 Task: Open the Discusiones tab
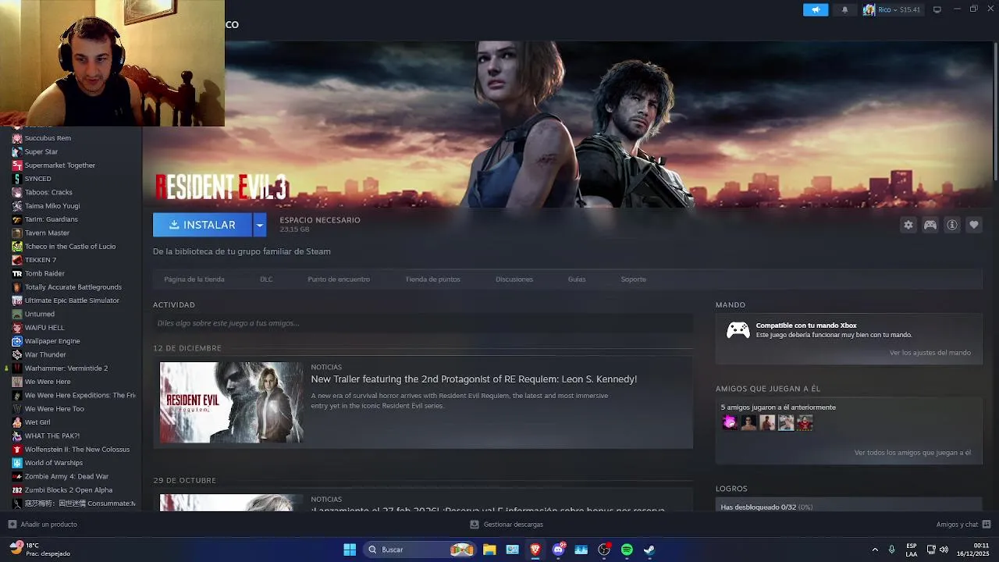click(514, 279)
